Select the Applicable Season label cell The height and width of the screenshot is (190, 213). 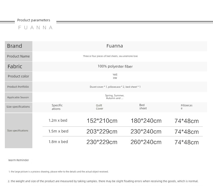click(x=18, y=97)
